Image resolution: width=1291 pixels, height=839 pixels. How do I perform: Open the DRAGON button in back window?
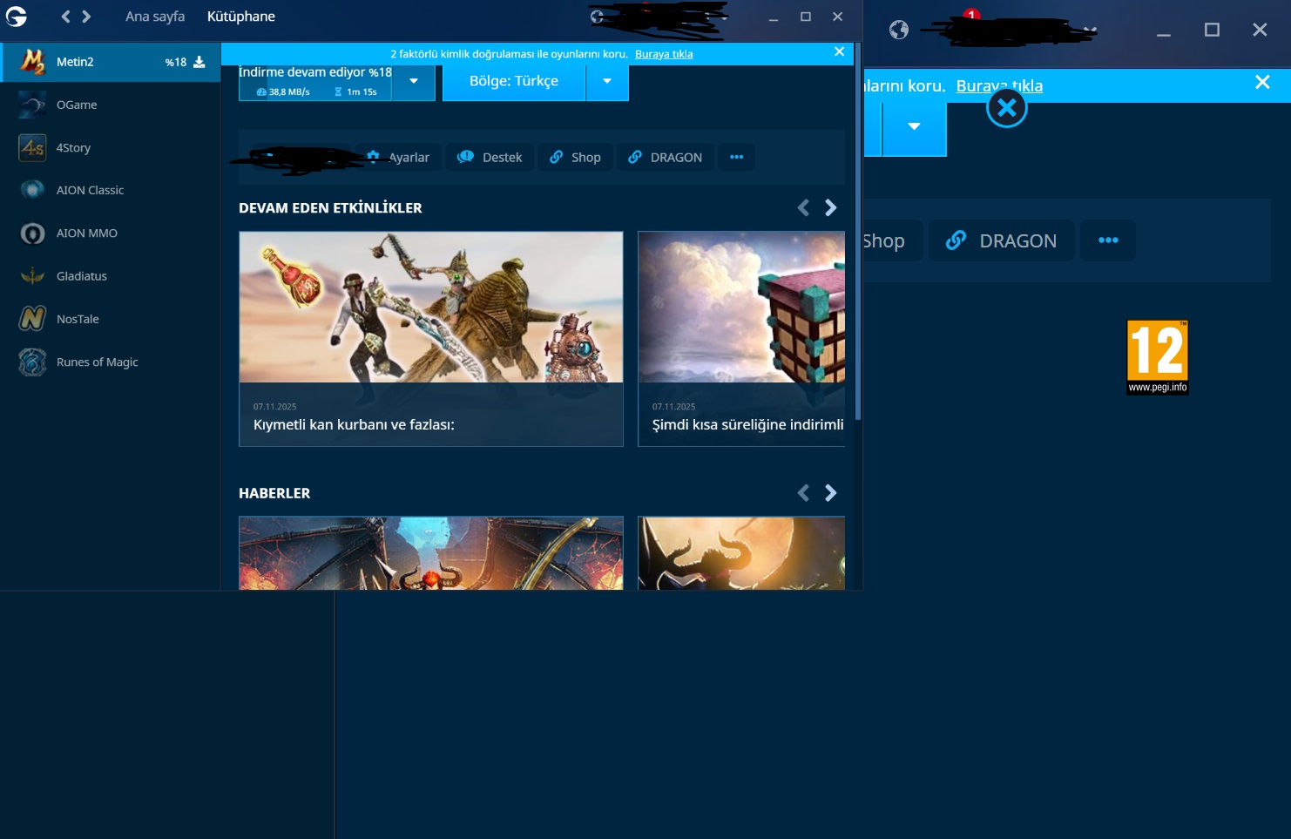click(1002, 240)
